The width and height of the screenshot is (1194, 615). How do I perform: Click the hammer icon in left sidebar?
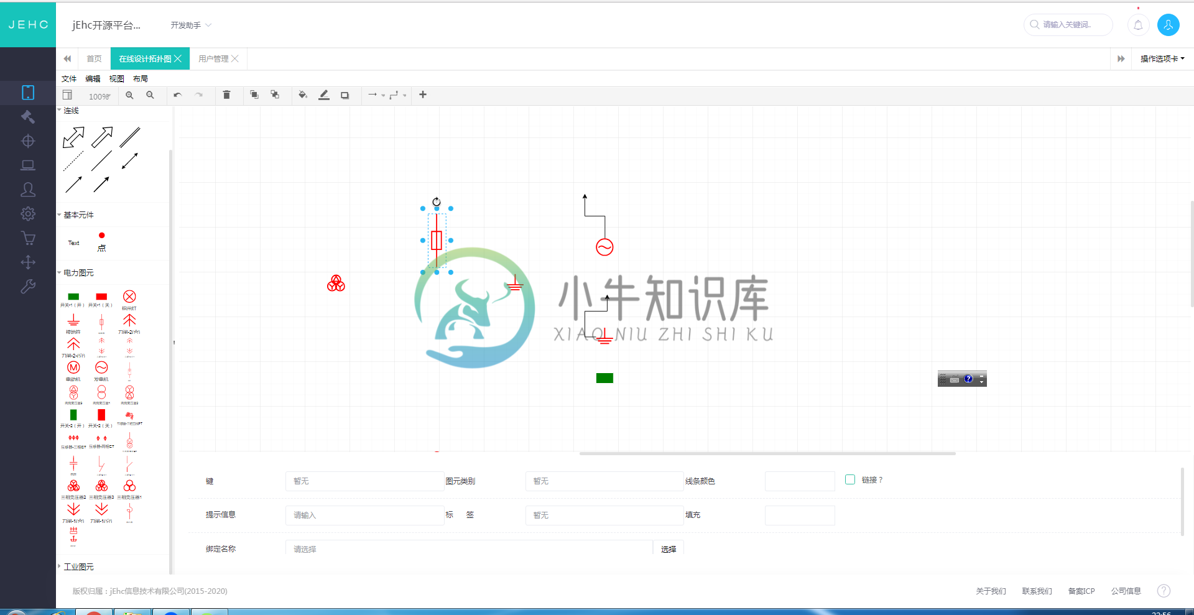tap(28, 117)
